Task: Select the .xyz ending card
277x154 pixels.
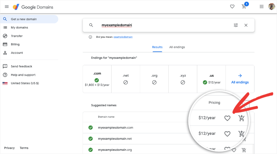Action: (183, 79)
